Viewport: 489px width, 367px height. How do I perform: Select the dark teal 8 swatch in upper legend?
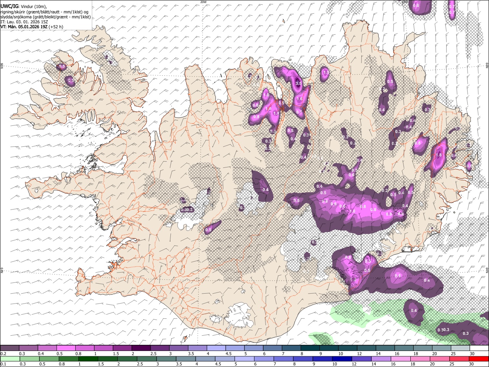click(x=310, y=348)
